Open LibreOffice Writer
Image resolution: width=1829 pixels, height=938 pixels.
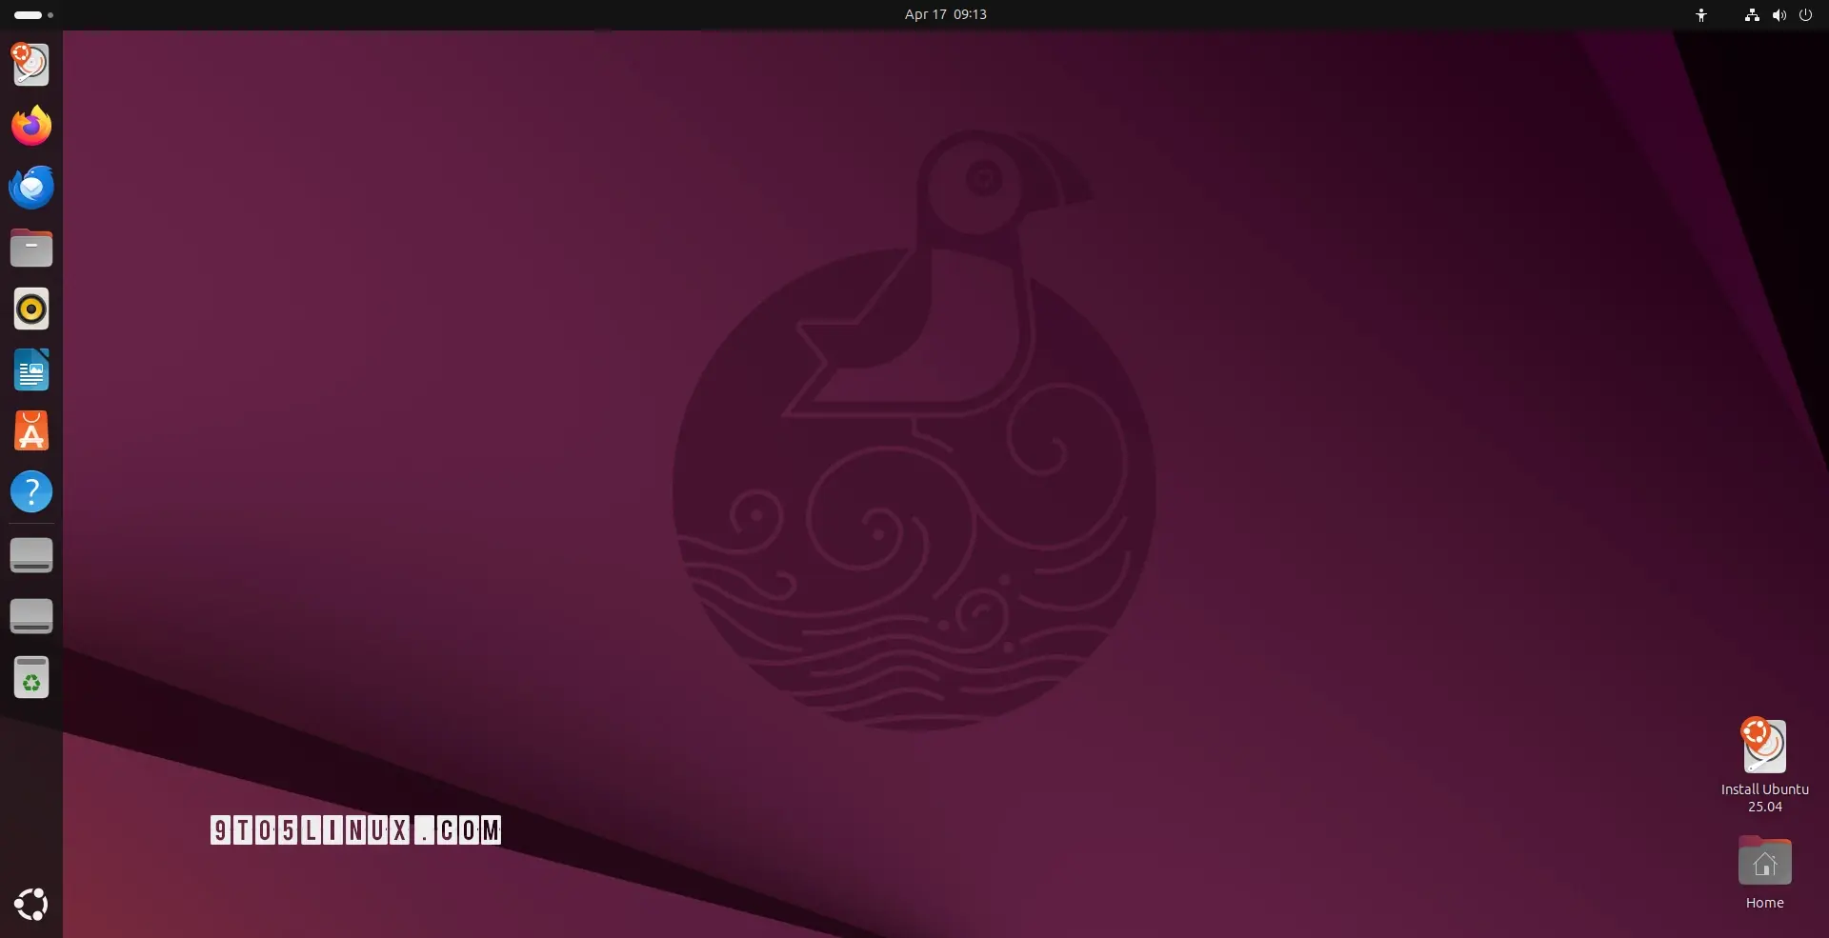coord(31,369)
